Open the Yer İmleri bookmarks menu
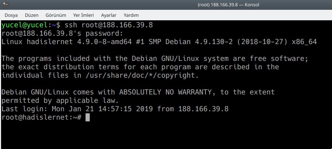Image resolution: width=332 pixels, height=149 pixels. tap(83, 15)
